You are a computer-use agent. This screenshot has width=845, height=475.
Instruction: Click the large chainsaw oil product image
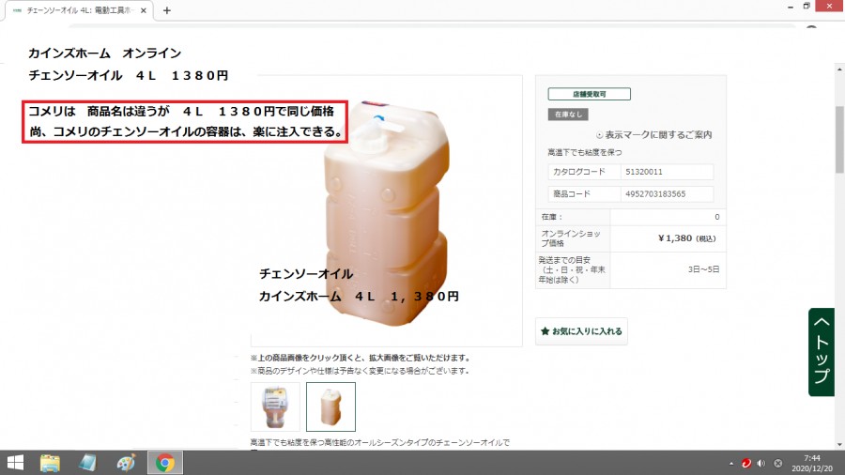(x=387, y=213)
